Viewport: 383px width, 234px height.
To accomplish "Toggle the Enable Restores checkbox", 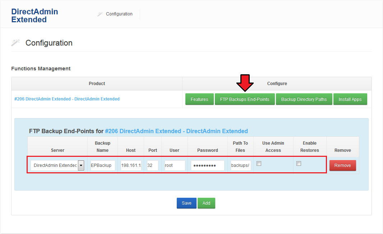I will (299, 164).
